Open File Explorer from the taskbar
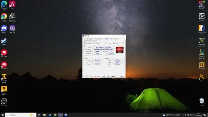The height and width of the screenshot is (117, 208). click(45, 115)
